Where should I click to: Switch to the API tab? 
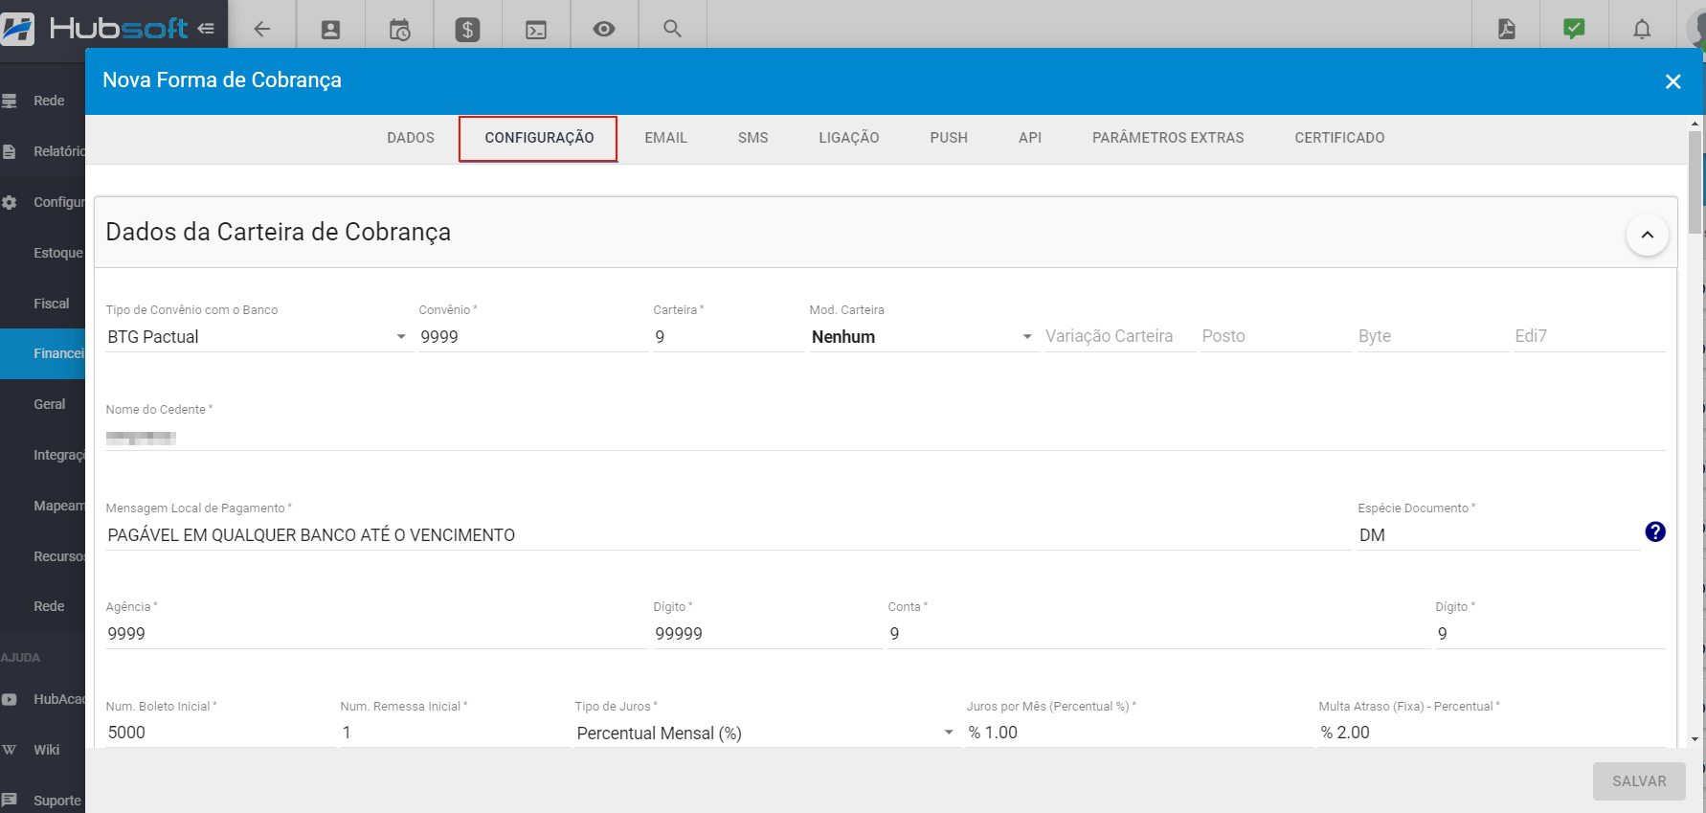(1030, 138)
